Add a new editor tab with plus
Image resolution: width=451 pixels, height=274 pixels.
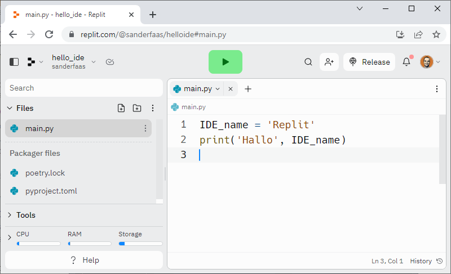[248, 89]
